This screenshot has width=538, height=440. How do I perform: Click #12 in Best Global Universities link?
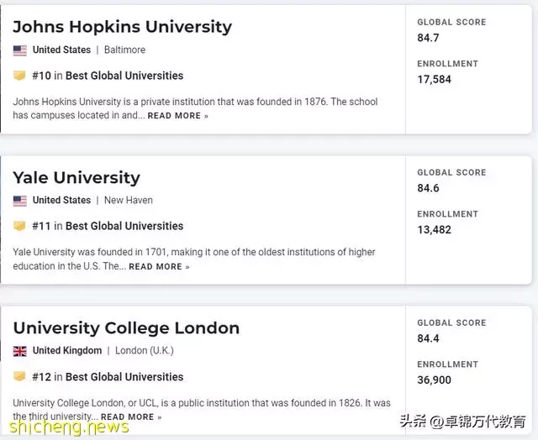click(x=108, y=377)
